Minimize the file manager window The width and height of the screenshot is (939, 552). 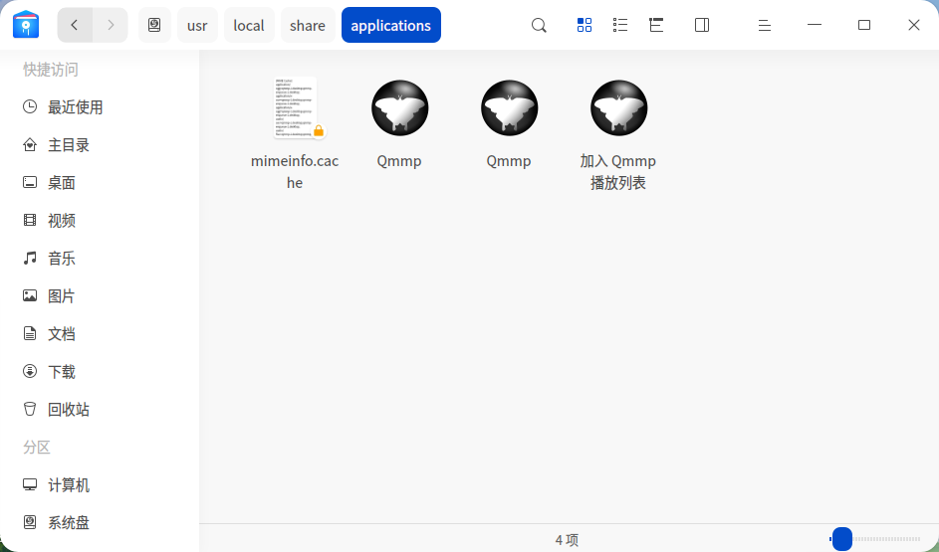pyautogui.click(x=815, y=25)
